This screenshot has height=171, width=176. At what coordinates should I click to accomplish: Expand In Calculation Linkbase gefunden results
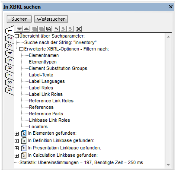[x=17, y=155]
